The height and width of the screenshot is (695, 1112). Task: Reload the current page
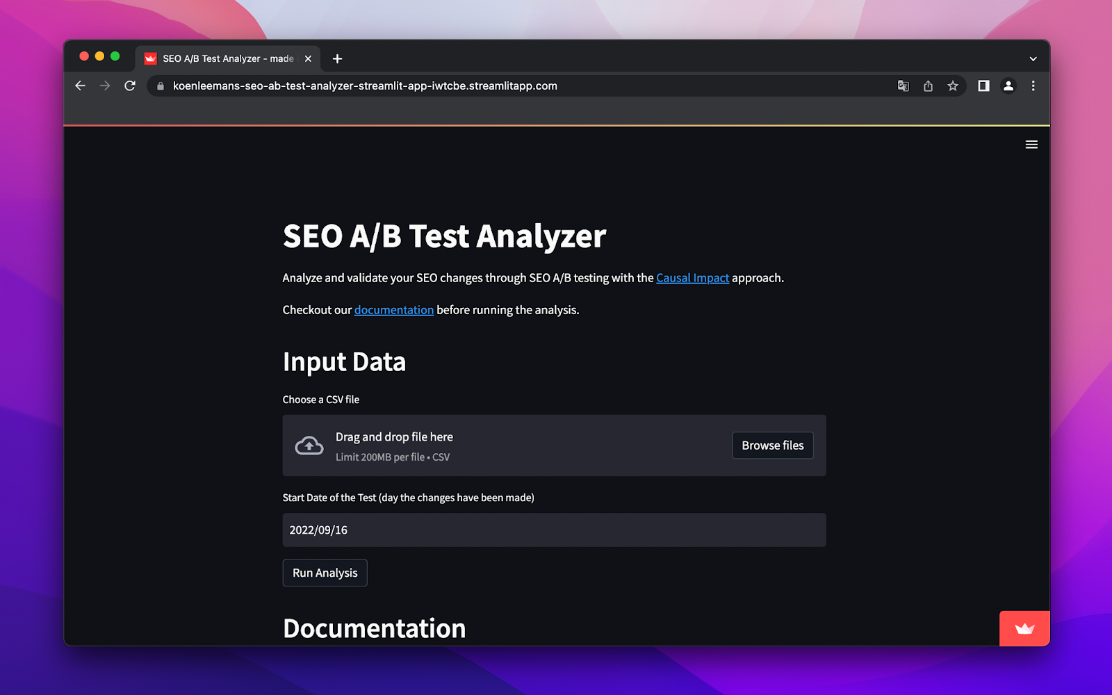(130, 86)
